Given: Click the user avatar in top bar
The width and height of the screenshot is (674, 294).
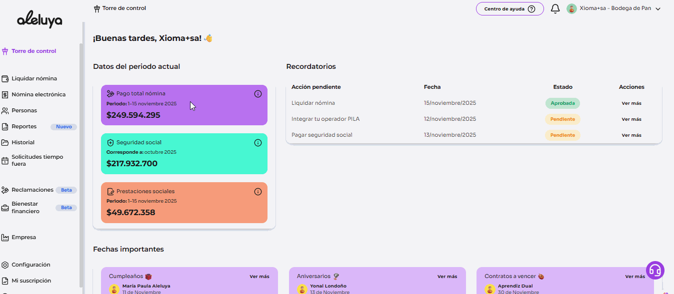Looking at the screenshot, I should (571, 9).
